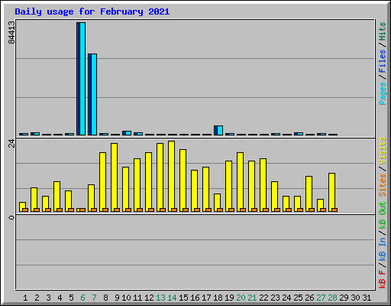391x306 pixels.
Task: Click the 'Files' legend label
Action: coord(383,61)
